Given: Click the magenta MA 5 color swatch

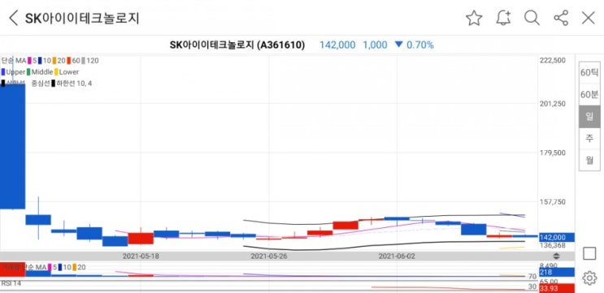Looking at the screenshot, I should [x=29, y=60].
